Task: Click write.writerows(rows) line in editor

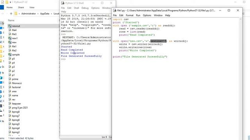Action: coord(135,47)
